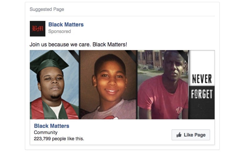Open the center photo of smiling child
Screen dimensions: 250x153
click(108, 85)
